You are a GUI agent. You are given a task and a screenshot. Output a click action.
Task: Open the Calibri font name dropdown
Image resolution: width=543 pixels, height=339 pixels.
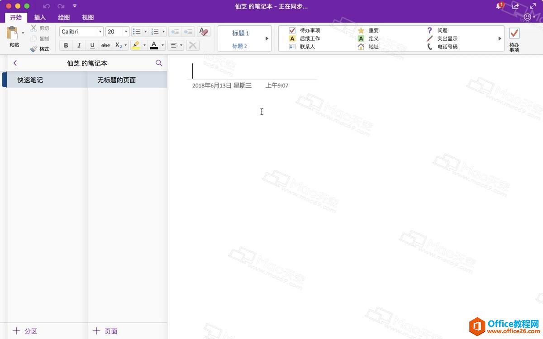coord(100,32)
